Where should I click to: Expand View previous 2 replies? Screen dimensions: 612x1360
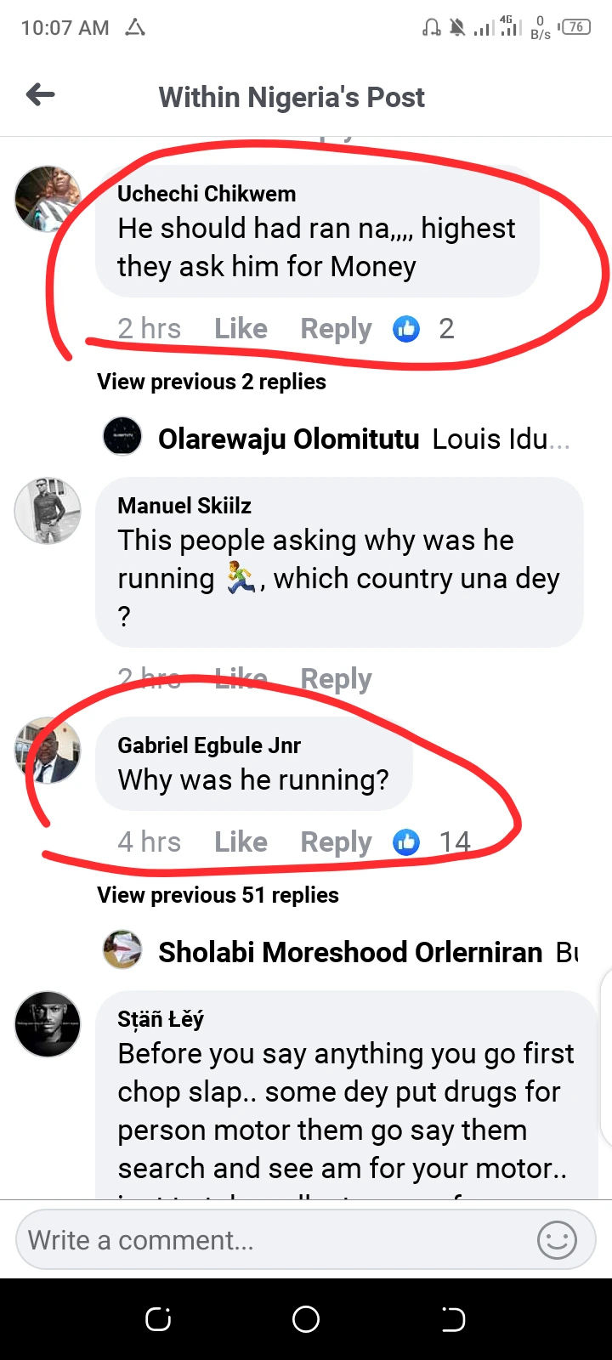tap(212, 382)
